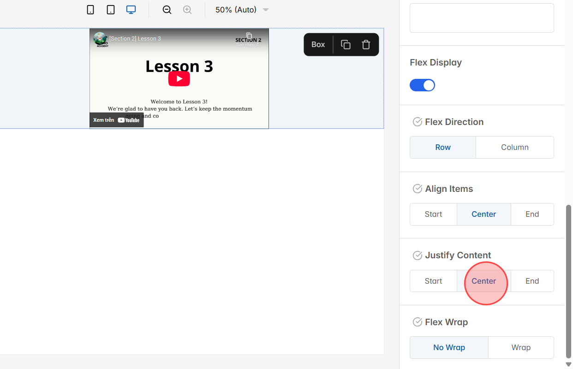Enable Wrap under Flex Wrap

pyautogui.click(x=521, y=347)
